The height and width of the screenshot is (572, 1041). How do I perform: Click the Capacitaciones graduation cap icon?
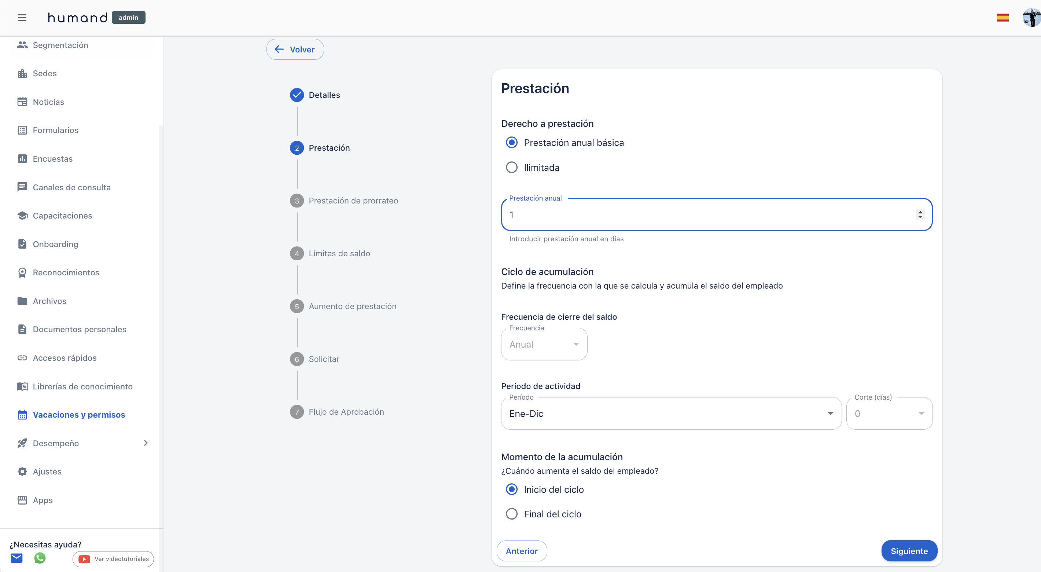pos(22,216)
